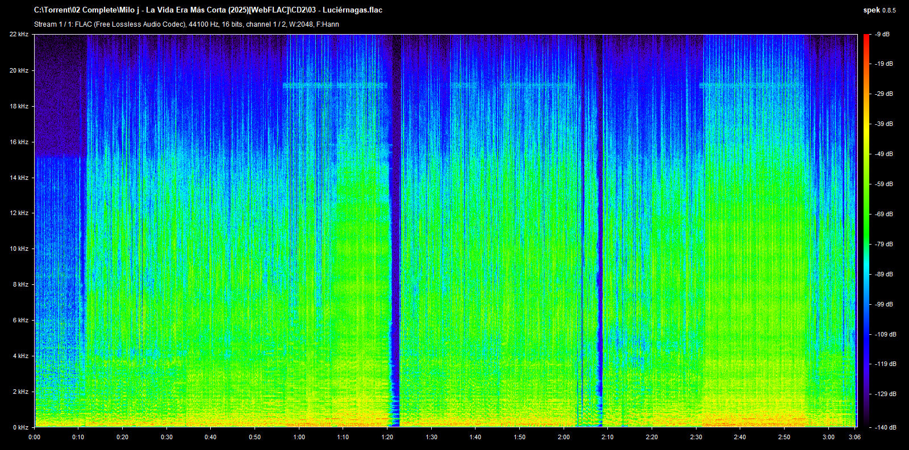The image size is (909, 450).
Task: Click the dark silent gap near 2:08
Action: point(599,227)
